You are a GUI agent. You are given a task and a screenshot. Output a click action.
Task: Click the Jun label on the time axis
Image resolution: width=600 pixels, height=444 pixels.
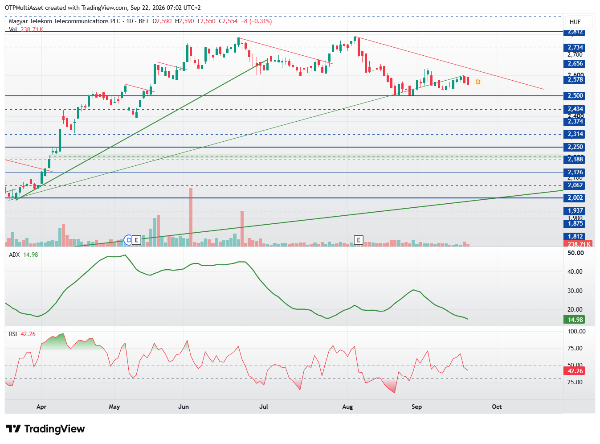(x=184, y=407)
